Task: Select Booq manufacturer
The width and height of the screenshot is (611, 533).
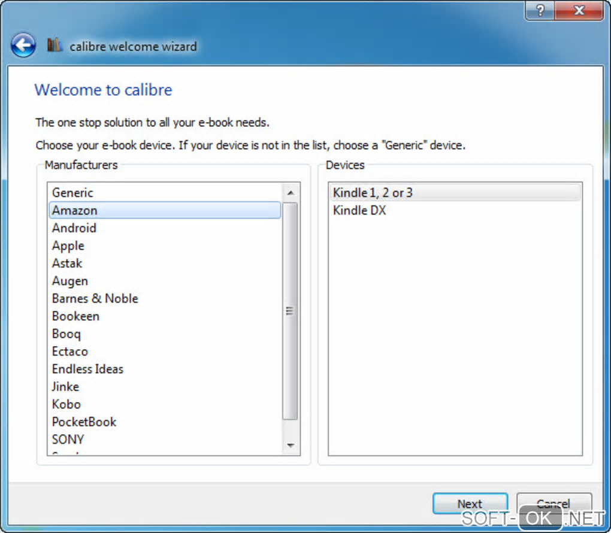Action: (165, 334)
